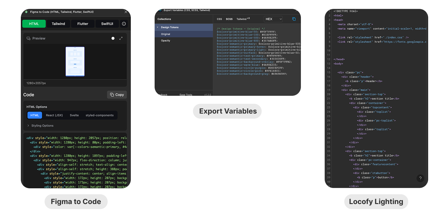Image resolution: width=446 pixels, height=215 pixels.
Task: Toggle the white circle preview background switch
Action: tap(113, 38)
